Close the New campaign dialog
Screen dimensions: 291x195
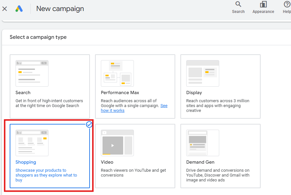click(x=5, y=9)
